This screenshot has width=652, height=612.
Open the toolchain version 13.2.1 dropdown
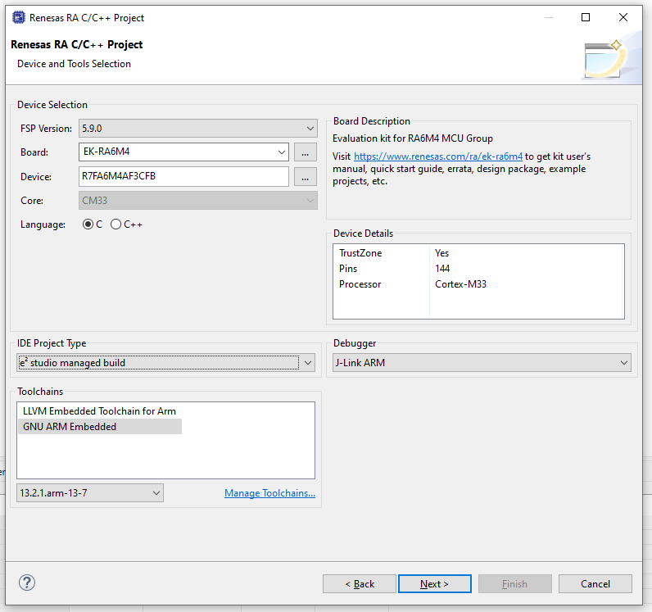tap(90, 493)
